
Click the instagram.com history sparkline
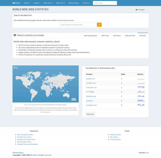pos(141,105)
